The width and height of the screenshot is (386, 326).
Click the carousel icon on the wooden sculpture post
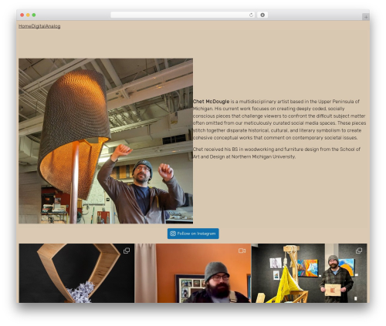tap(127, 250)
